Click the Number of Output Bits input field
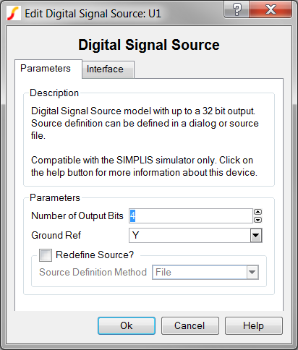298x350 pixels. click(x=191, y=215)
